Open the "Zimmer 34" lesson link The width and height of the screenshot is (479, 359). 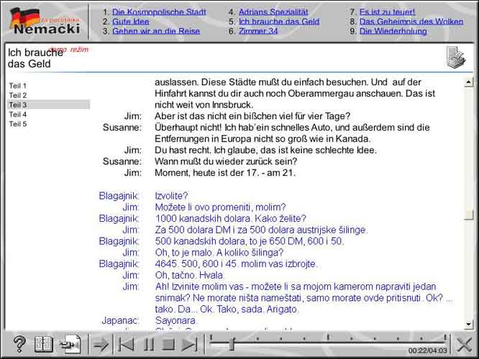pos(257,31)
